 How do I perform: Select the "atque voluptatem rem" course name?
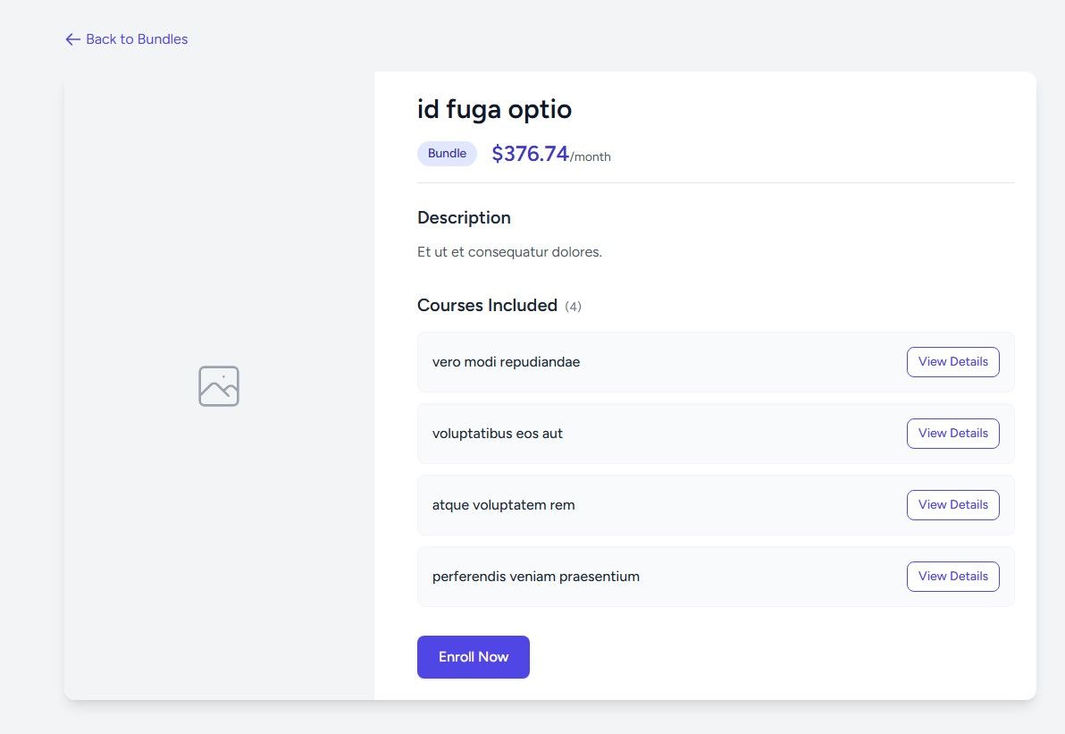(503, 505)
